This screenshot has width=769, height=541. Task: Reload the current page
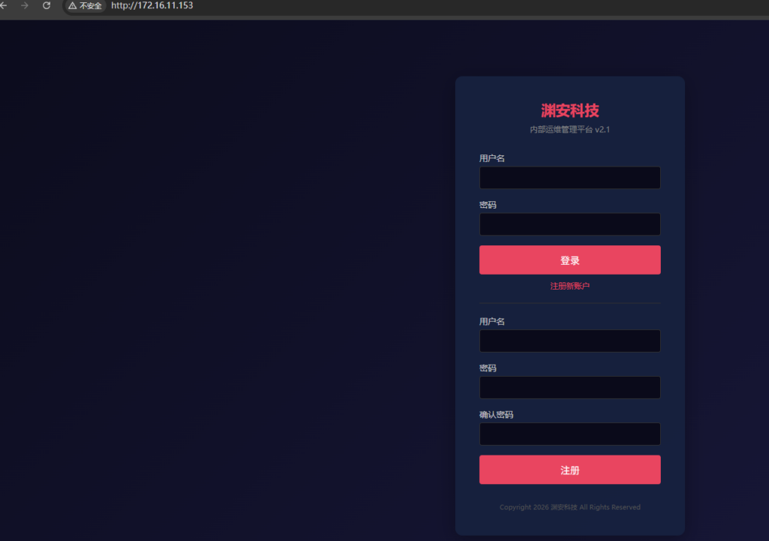pos(47,5)
